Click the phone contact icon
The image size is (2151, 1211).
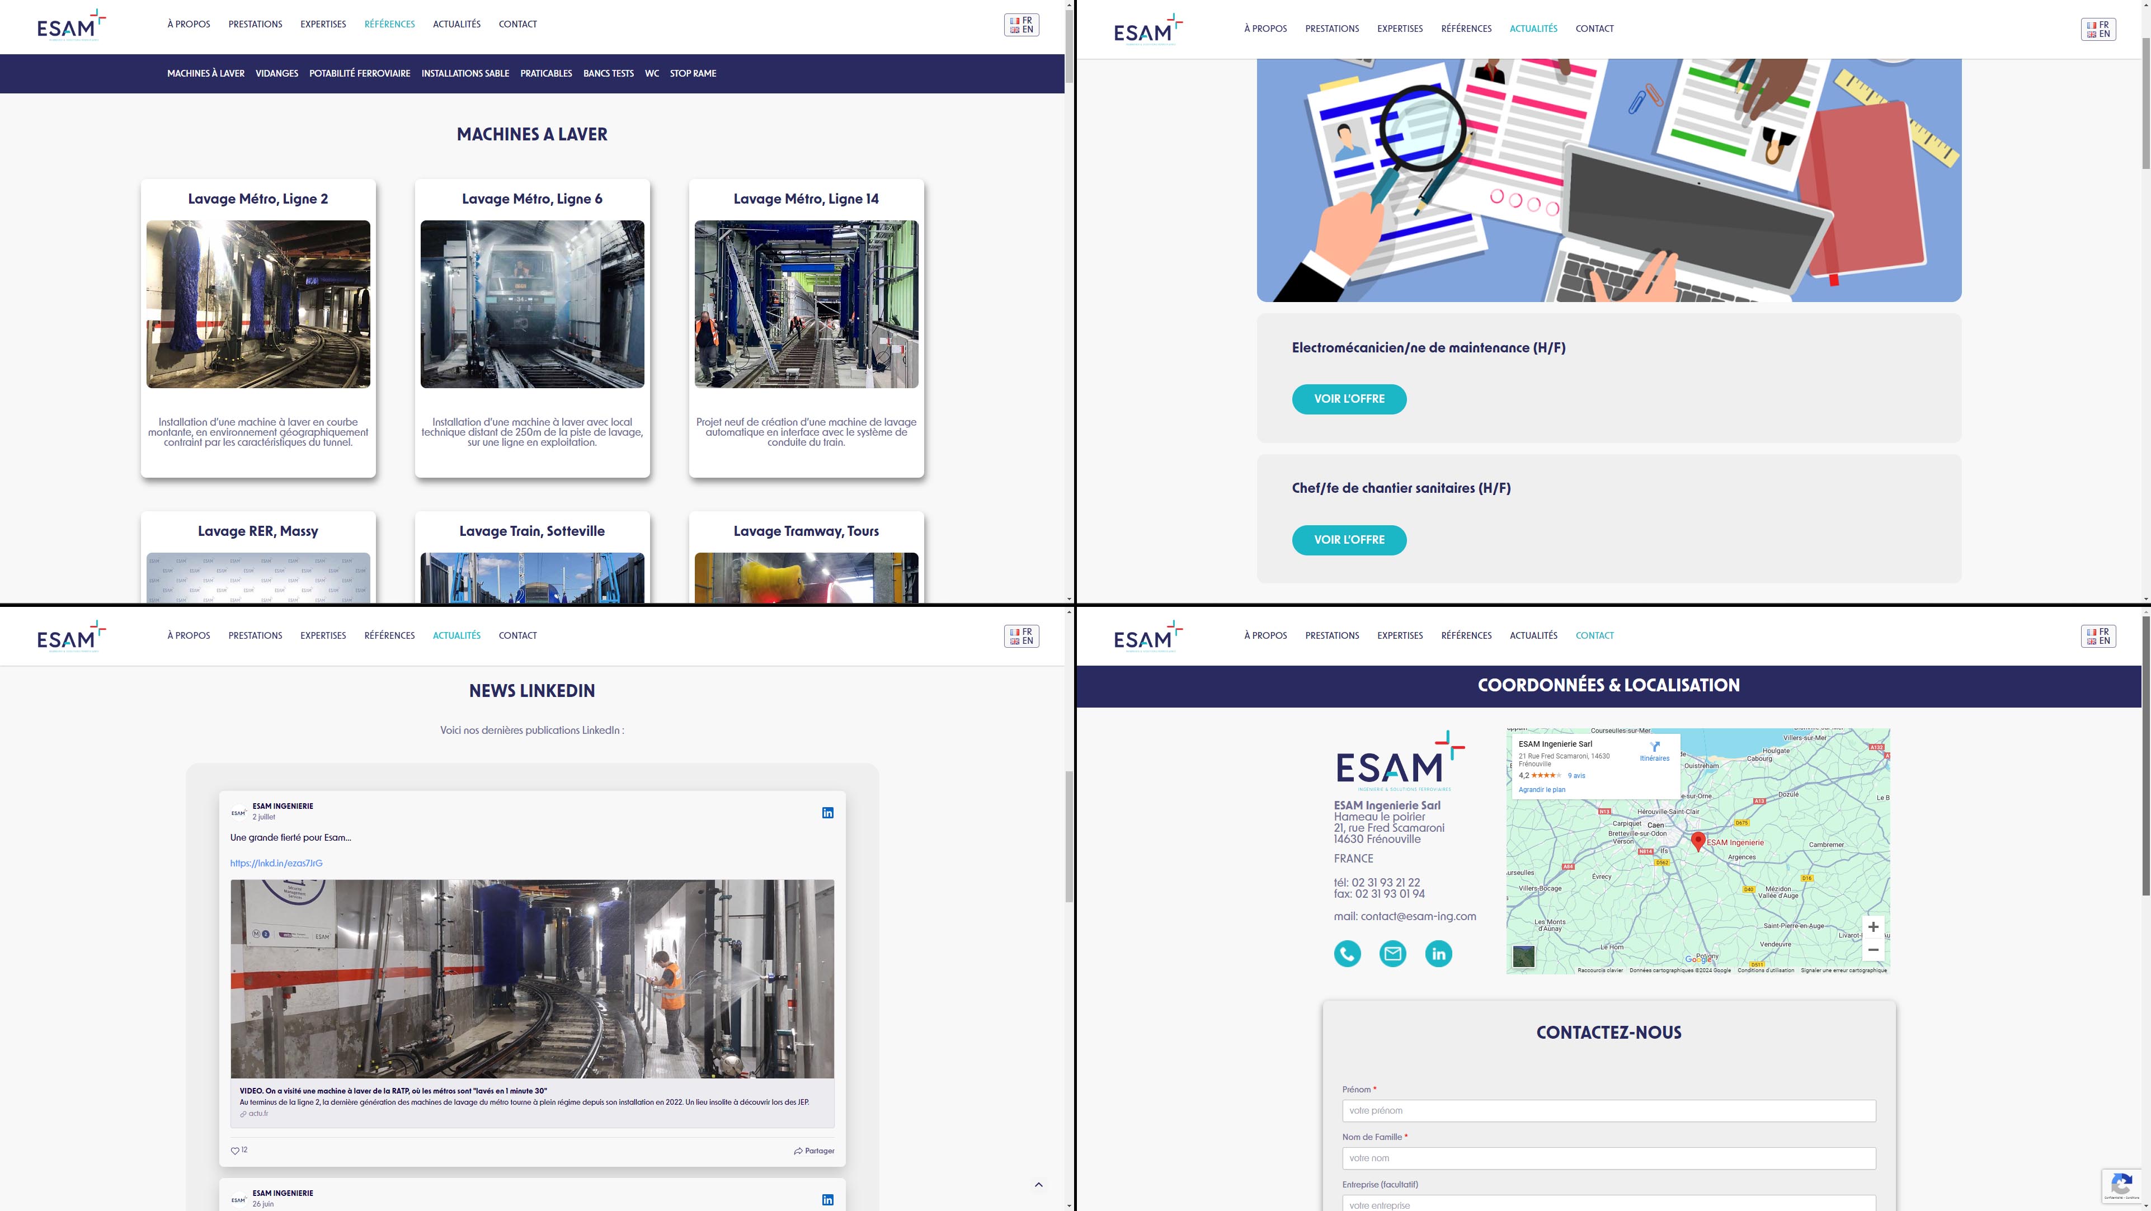[x=1347, y=953]
